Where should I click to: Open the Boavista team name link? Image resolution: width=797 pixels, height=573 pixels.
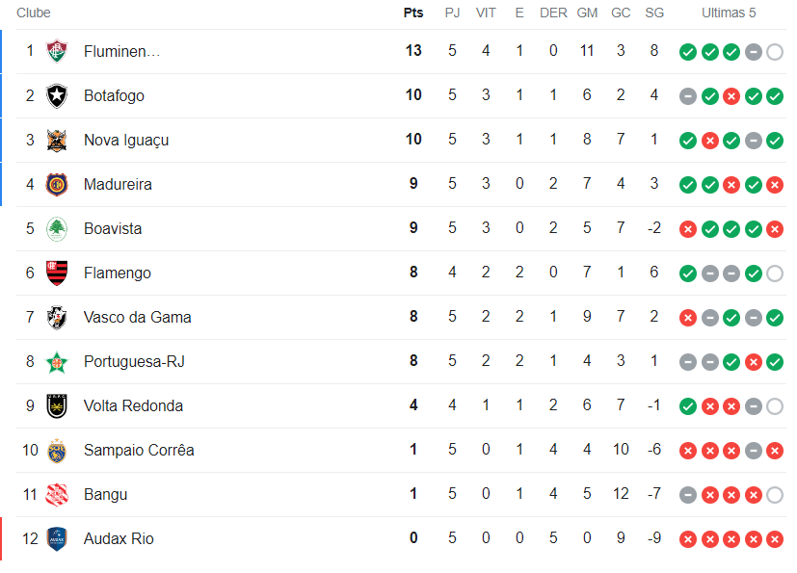pyautogui.click(x=113, y=228)
